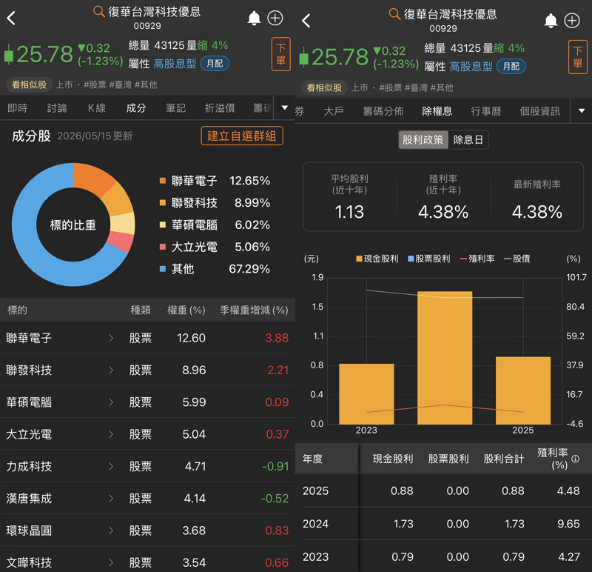Viewport: 592px width, 572px height.
Task: Tap 下單 order button on right screen
Action: [x=578, y=57]
